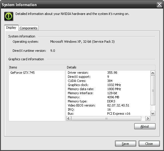Select the Driver version row
The image size is (164, 151).
[108, 73]
